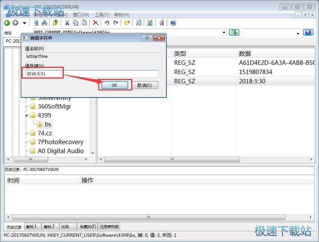Viewport: 319px width, 242px height.
Task: Collapse the 4399 tree node
Action: pyautogui.click(x=26, y=115)
